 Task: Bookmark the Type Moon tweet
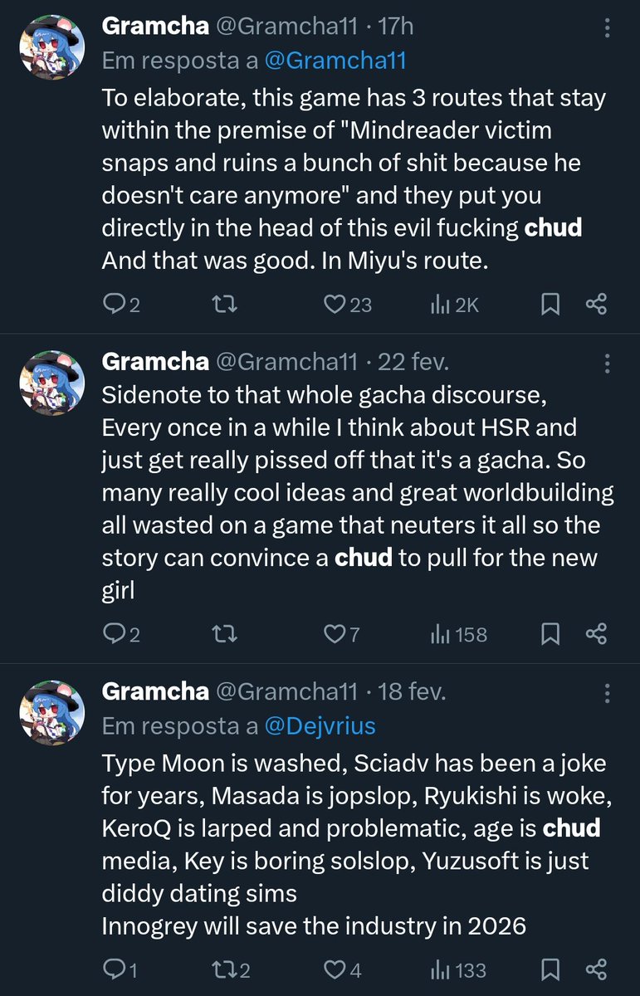pyautogui.click(x=550, y=969)
